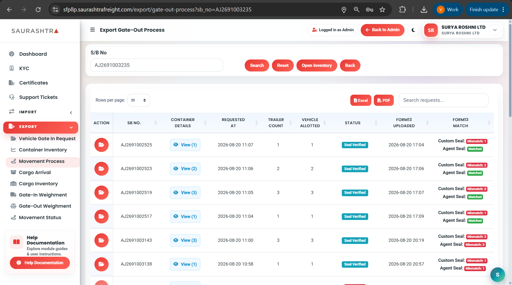Screen dimensions: 512x285
Task: Reload the current page
Action: pos(38,10)
